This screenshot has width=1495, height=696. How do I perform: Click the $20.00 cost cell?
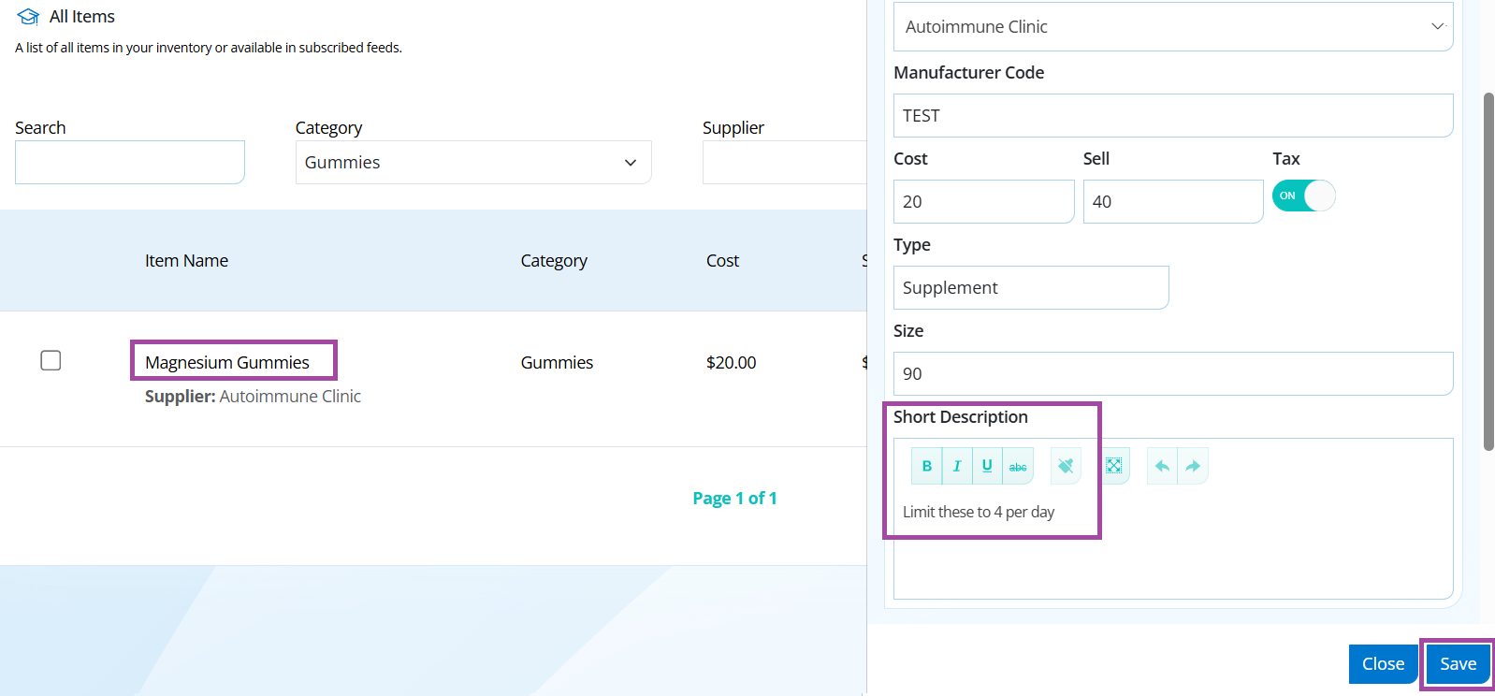click(731, 362)
